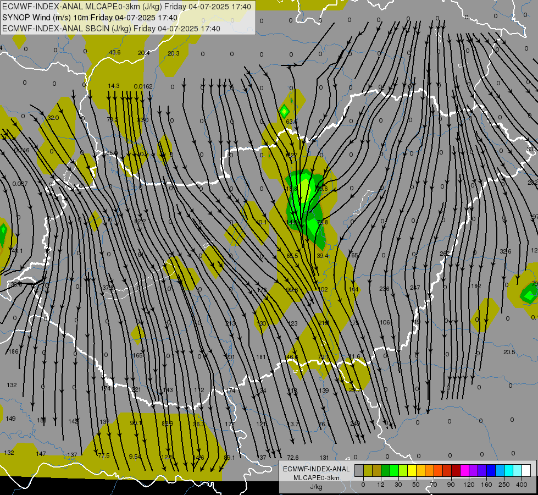This screenshot has width=538, height=495.
Task: Click the map value 181
Action: point(261,357)
